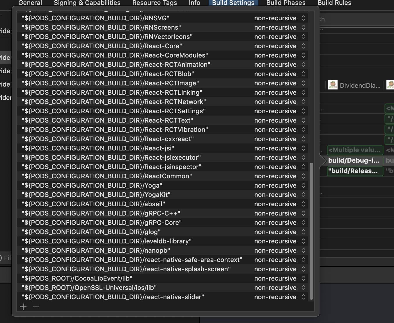Select the leveldb-library path row
The image size is (394, 323).
pyautogui.click(x=107, y=241)
